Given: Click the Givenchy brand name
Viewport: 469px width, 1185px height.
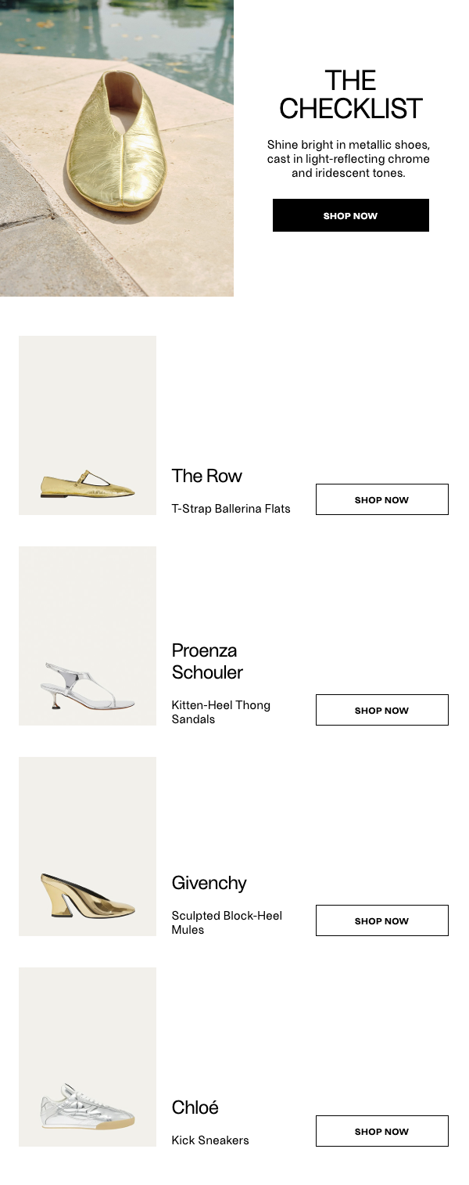Looking at the screenshot, I should pos(209,883).
